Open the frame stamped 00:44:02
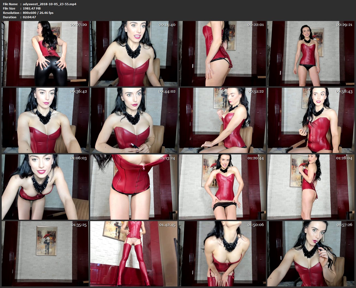The width and height of the screenshot is (356, 288). (x=134, y=120)
